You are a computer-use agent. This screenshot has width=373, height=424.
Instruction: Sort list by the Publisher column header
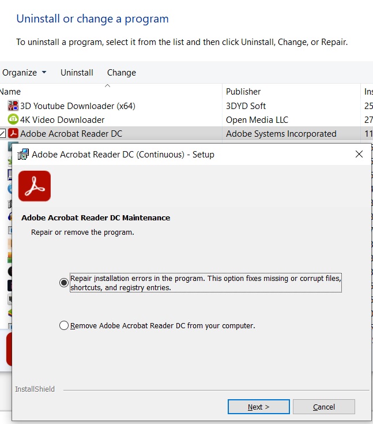243,92
